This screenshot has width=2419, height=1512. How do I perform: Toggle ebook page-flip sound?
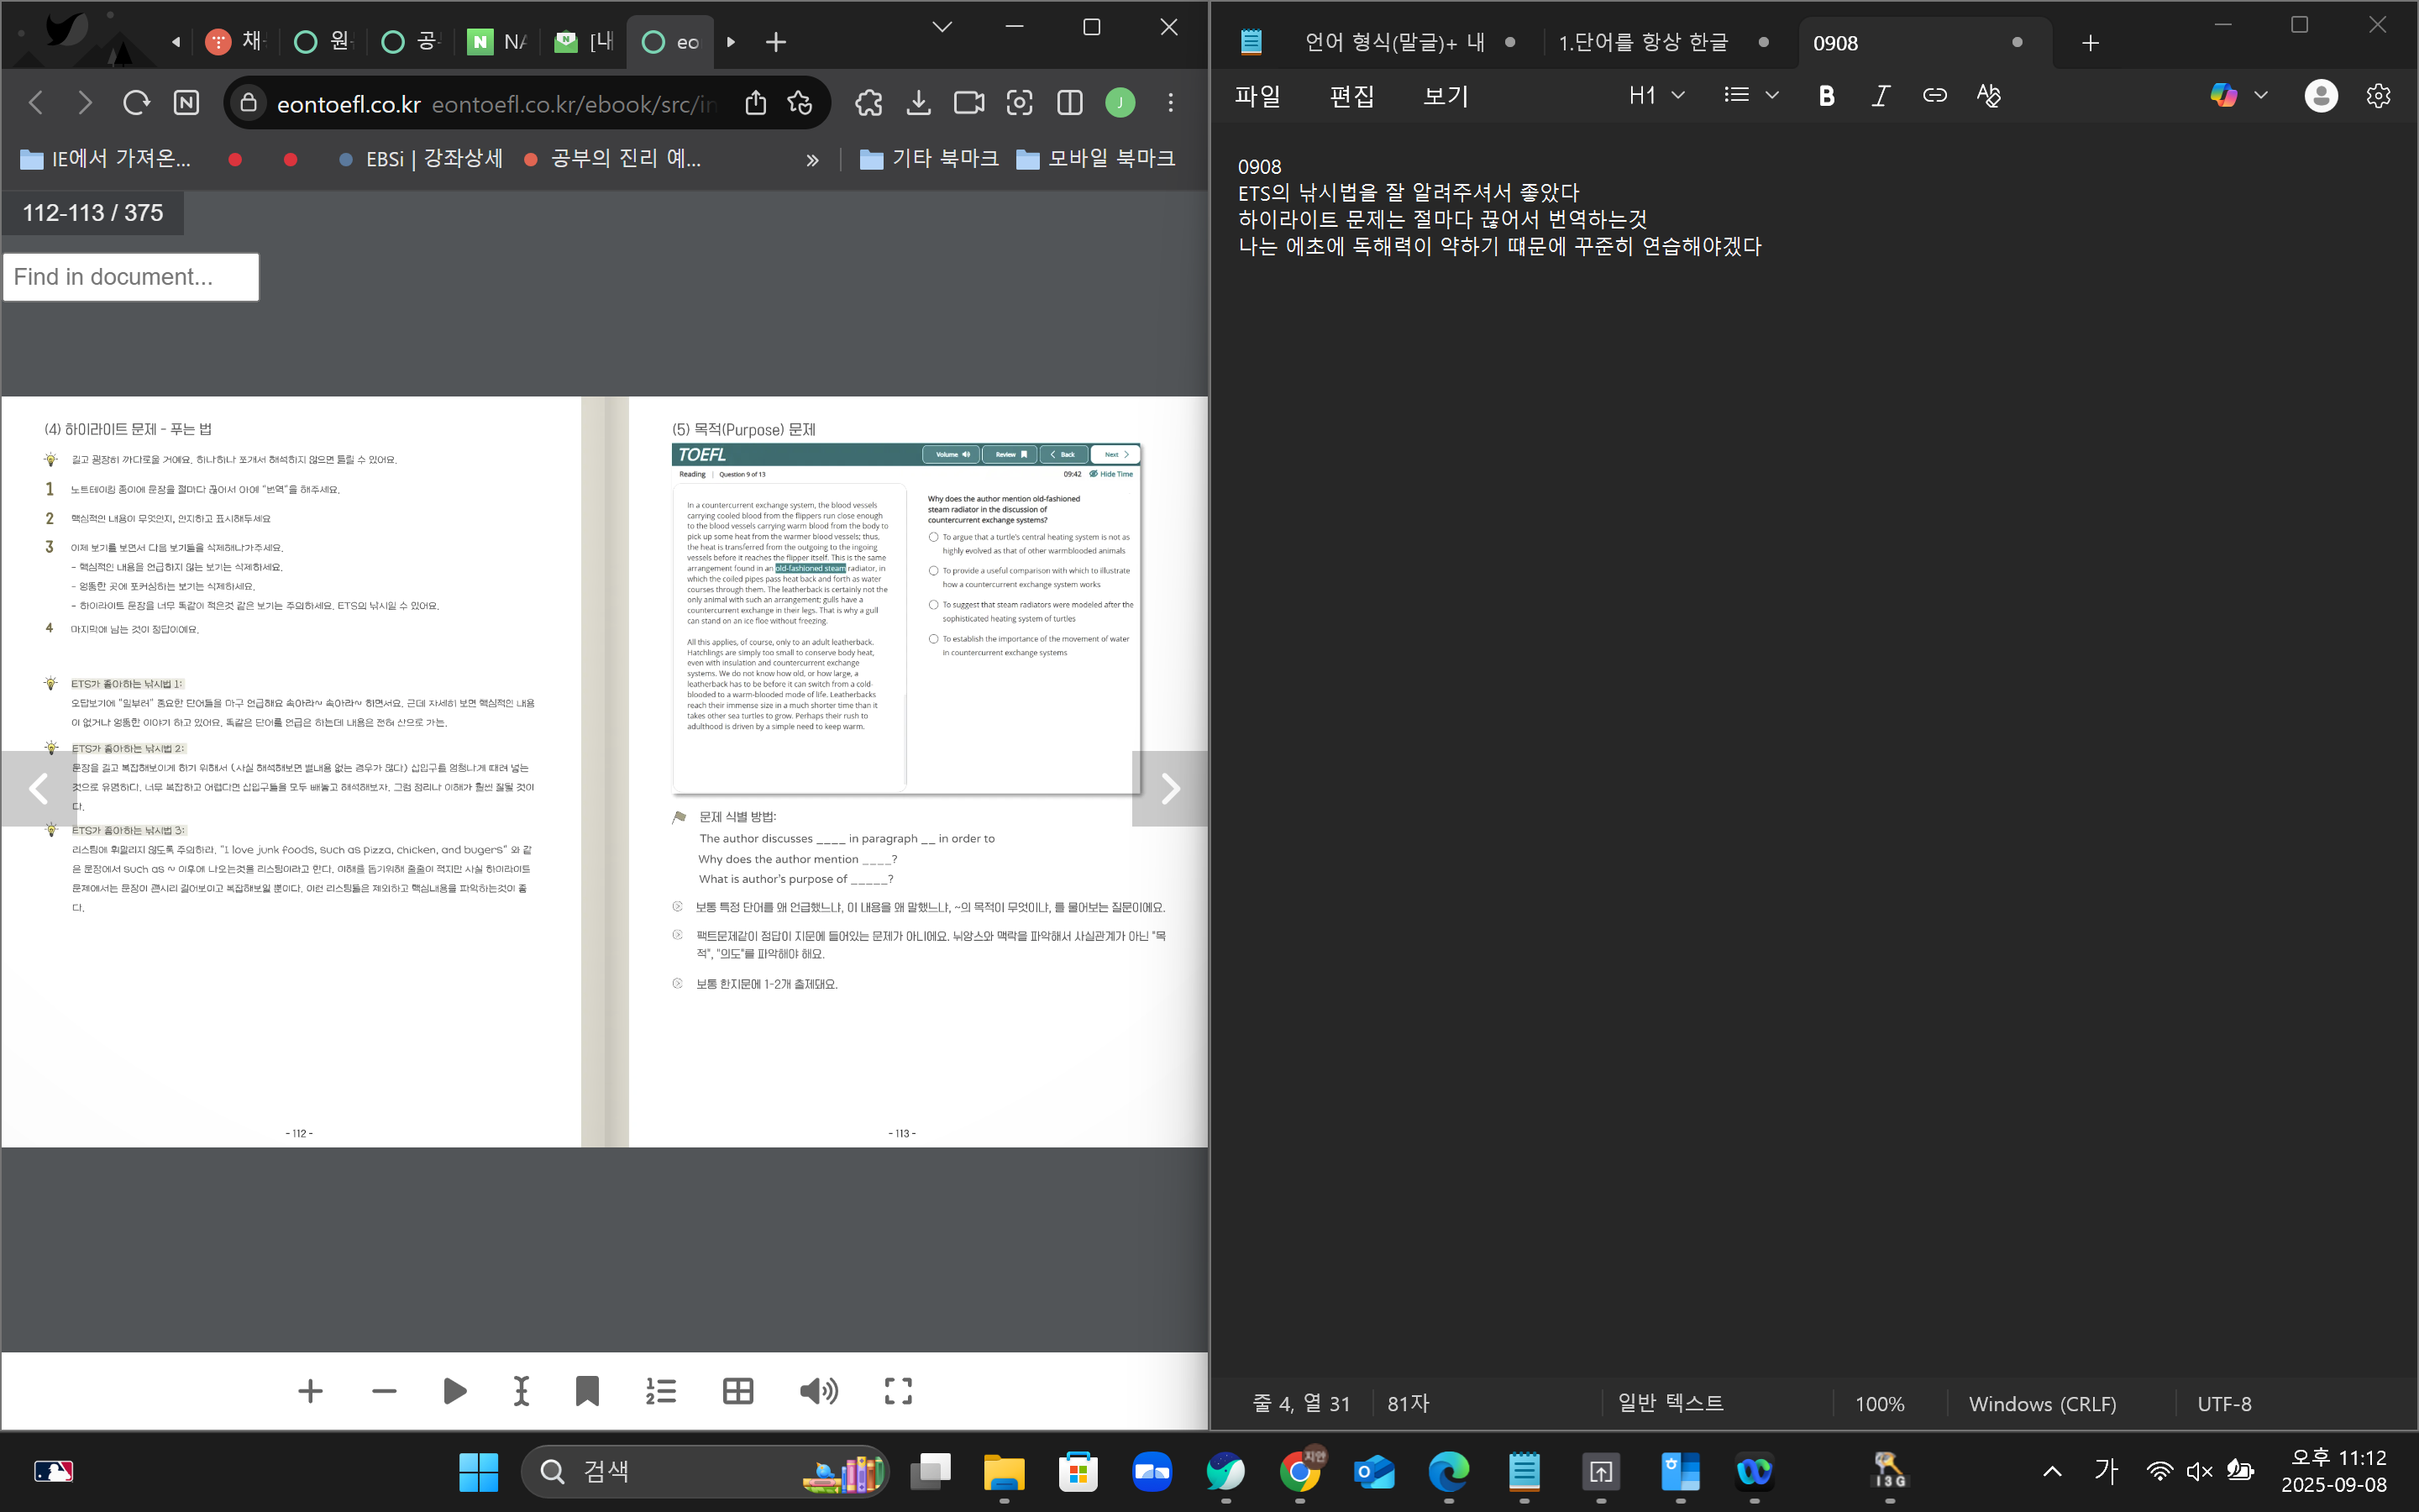point(819,1391)
